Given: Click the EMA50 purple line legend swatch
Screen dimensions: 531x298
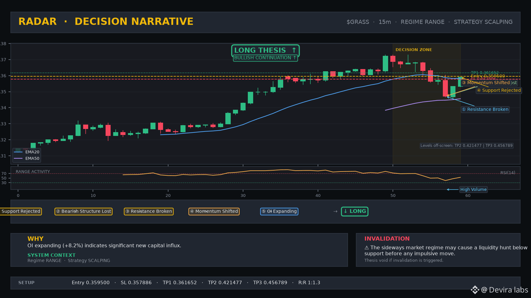Looking at the screenshot, I should (x=18, y=158).
